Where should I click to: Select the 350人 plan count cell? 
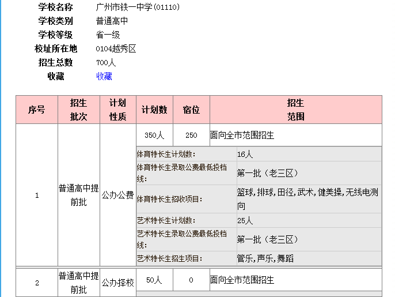point(155,136)
